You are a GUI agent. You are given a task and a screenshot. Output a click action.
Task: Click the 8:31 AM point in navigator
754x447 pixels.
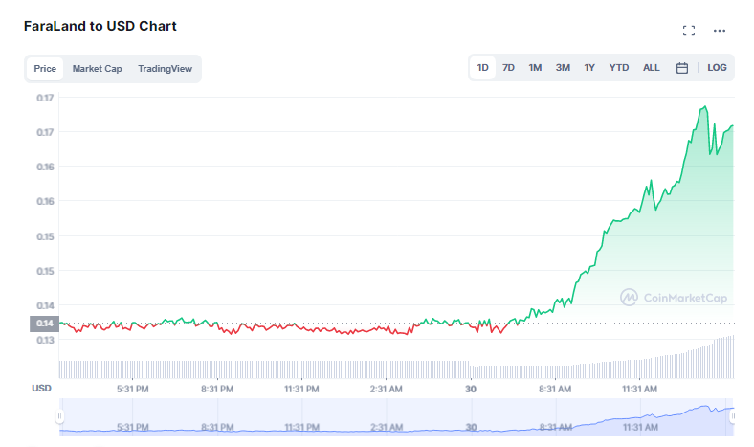[555, 427]
